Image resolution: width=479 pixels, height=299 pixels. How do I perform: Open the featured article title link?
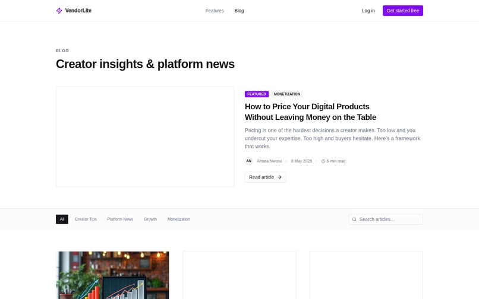tap(310, 112)
